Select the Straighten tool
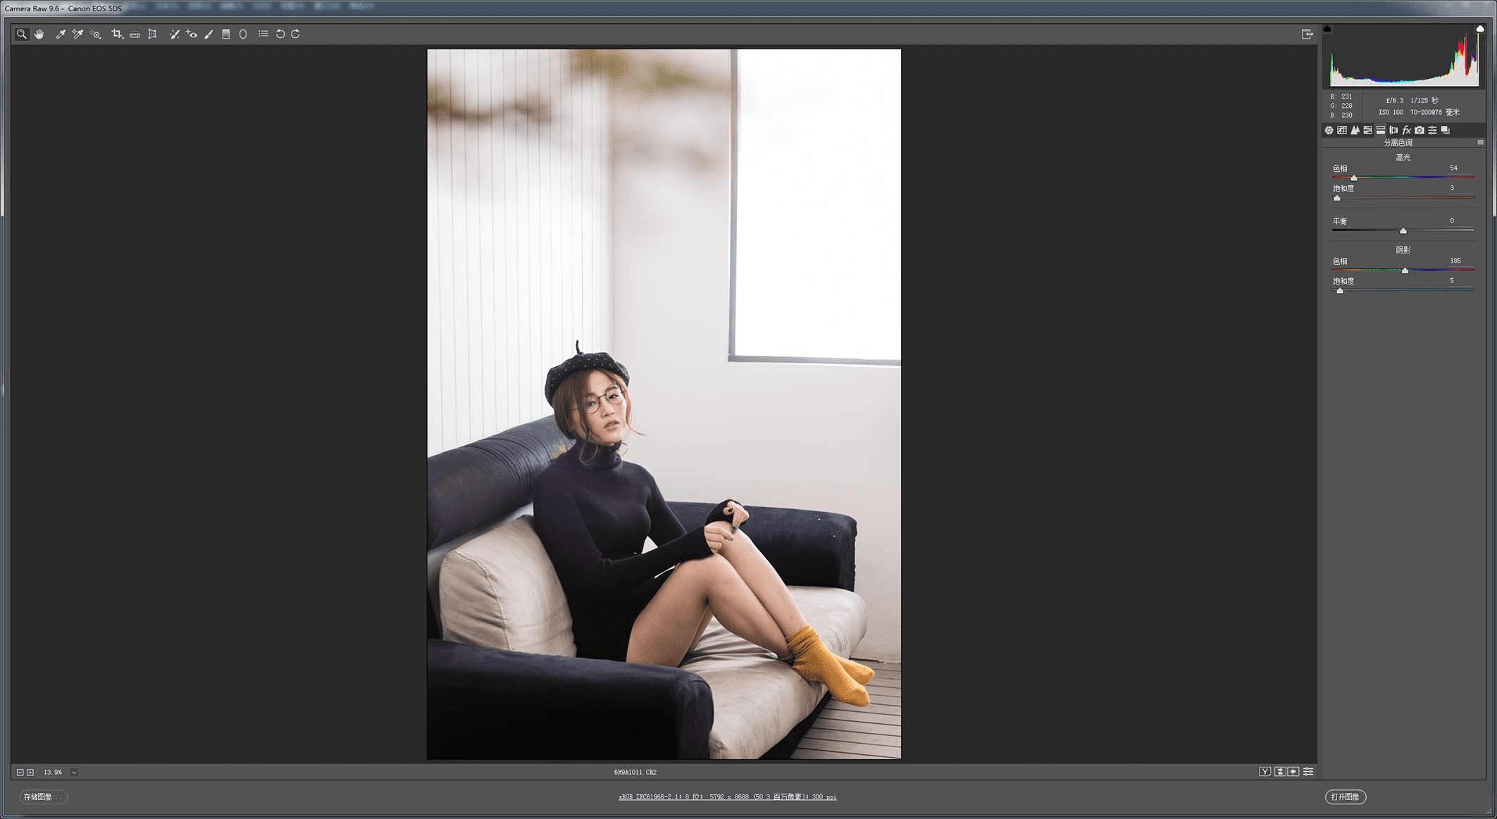This screenshot has height=819, width=1497. [135, 34]
